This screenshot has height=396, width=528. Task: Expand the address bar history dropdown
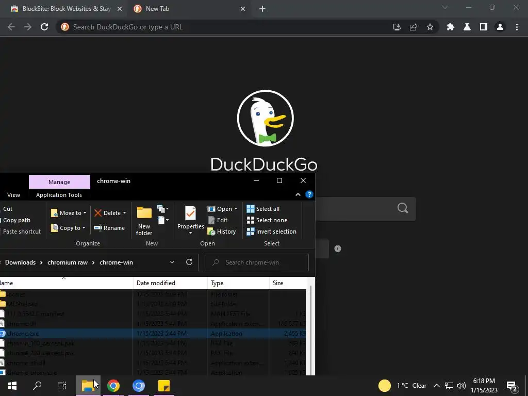[172, 262]
